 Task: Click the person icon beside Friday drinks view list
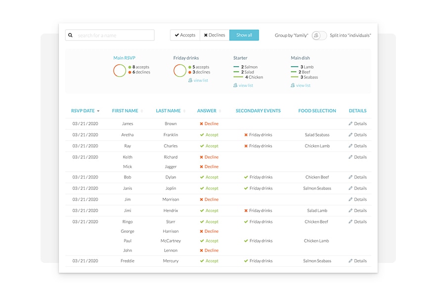pos(190,80)
